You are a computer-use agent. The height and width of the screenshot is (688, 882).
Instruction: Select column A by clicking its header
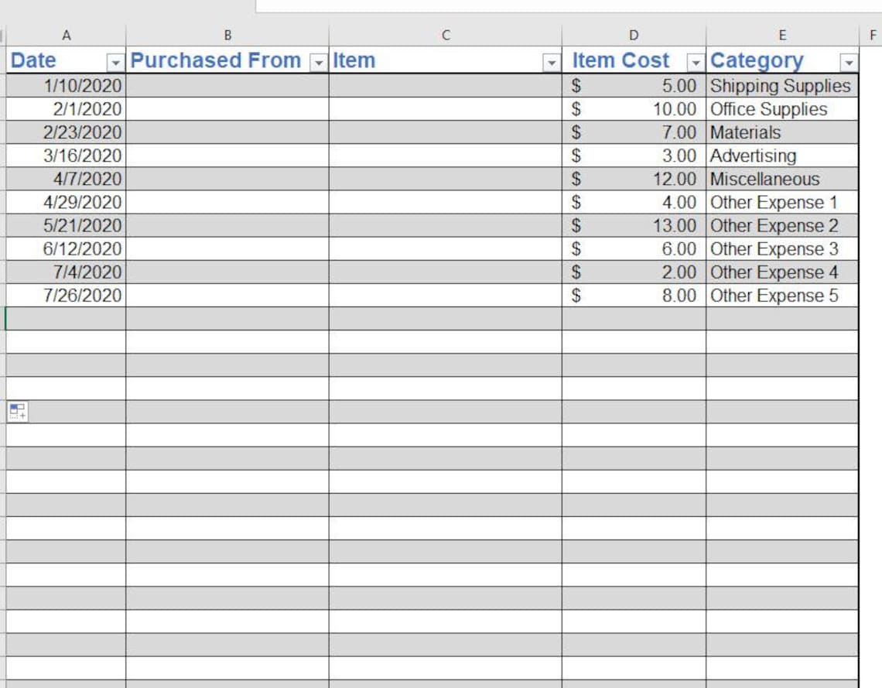(67, 34)
